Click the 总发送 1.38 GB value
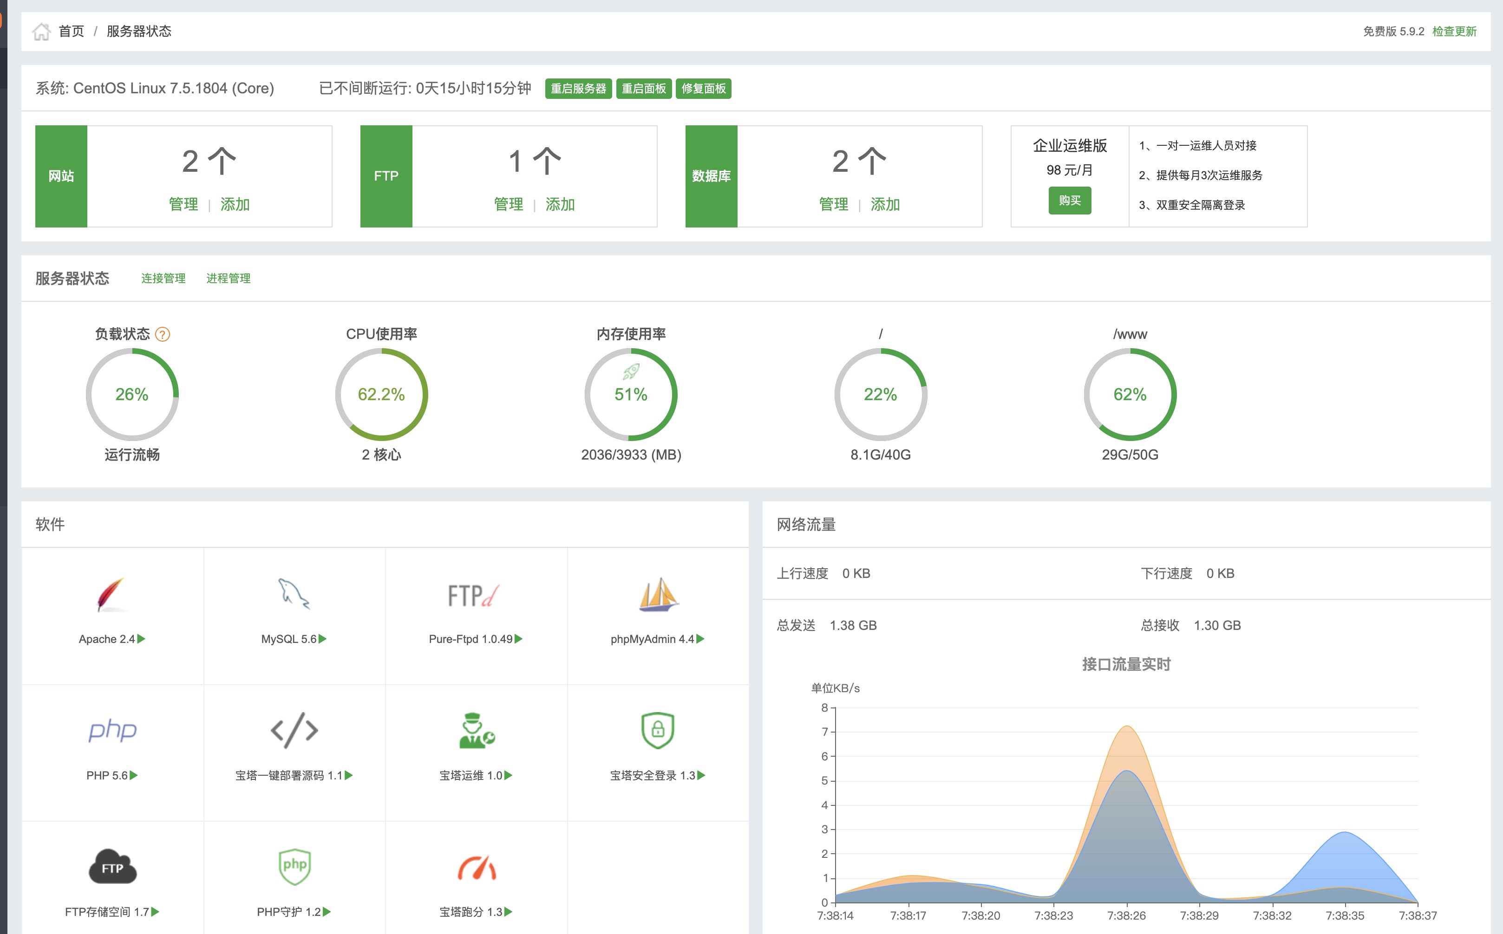The image size is (1503, 934). (853, 625)
